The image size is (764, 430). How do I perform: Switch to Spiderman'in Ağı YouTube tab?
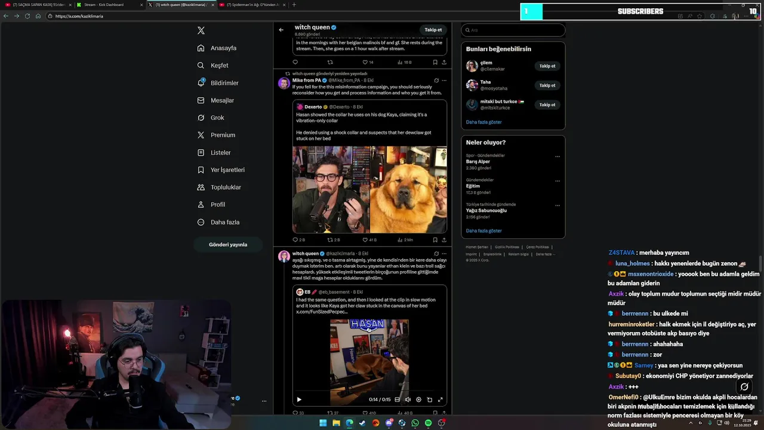252,5
